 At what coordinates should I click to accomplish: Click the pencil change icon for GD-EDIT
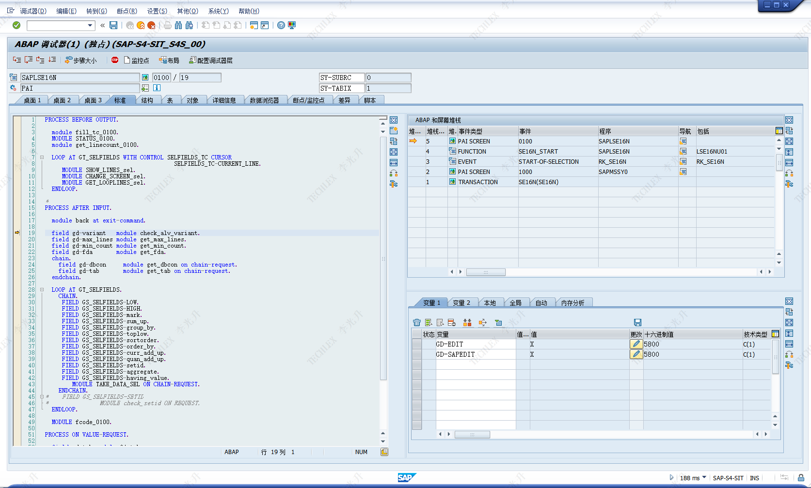(636, 344)
